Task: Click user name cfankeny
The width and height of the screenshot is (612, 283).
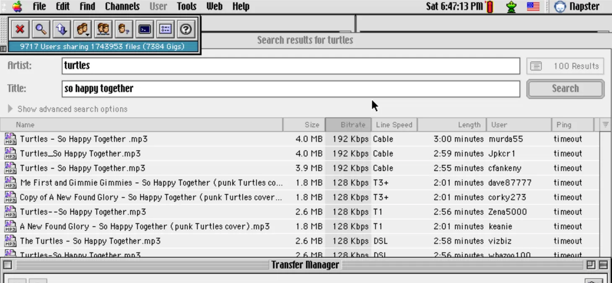Action: [505, 168]
